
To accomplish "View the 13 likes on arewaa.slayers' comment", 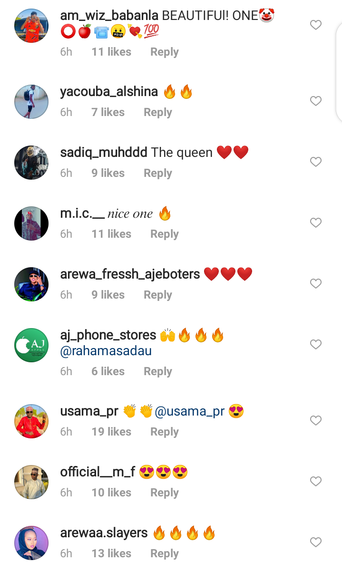I will [111, 553].
